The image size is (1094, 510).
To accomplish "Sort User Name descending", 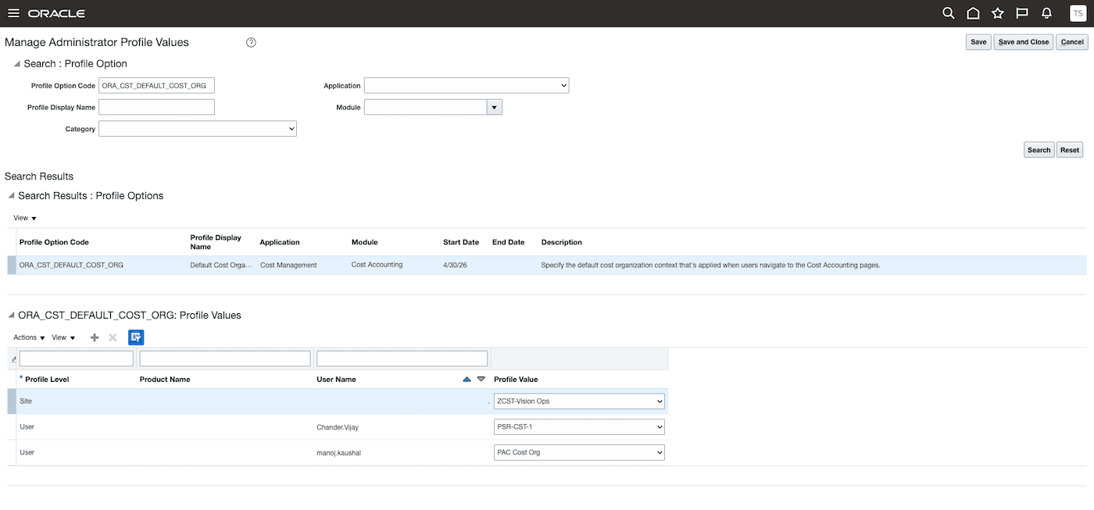I will (481, 379).
